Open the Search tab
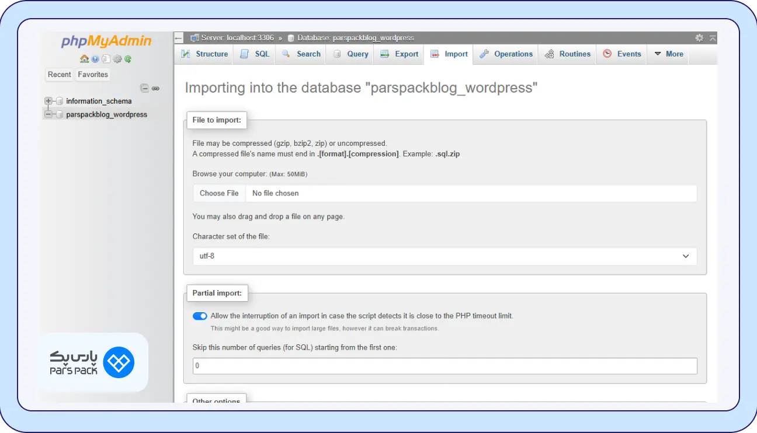This screenshot has height=433, width=757. coord(301,54)
